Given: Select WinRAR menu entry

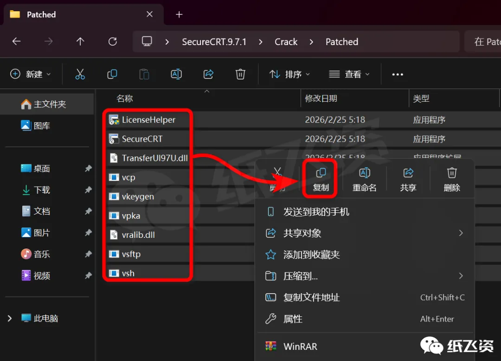Looking at the screenshot, I should [x=365, y=346].
